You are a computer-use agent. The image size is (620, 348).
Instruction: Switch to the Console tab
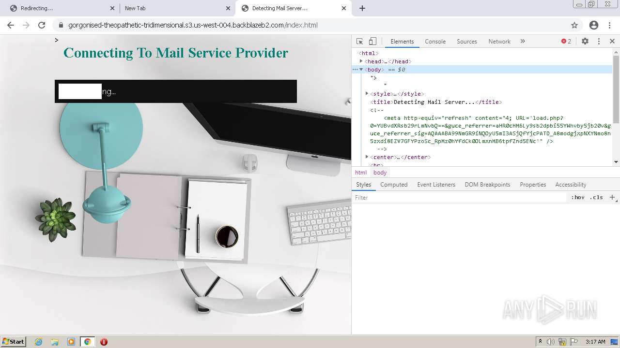435,42
